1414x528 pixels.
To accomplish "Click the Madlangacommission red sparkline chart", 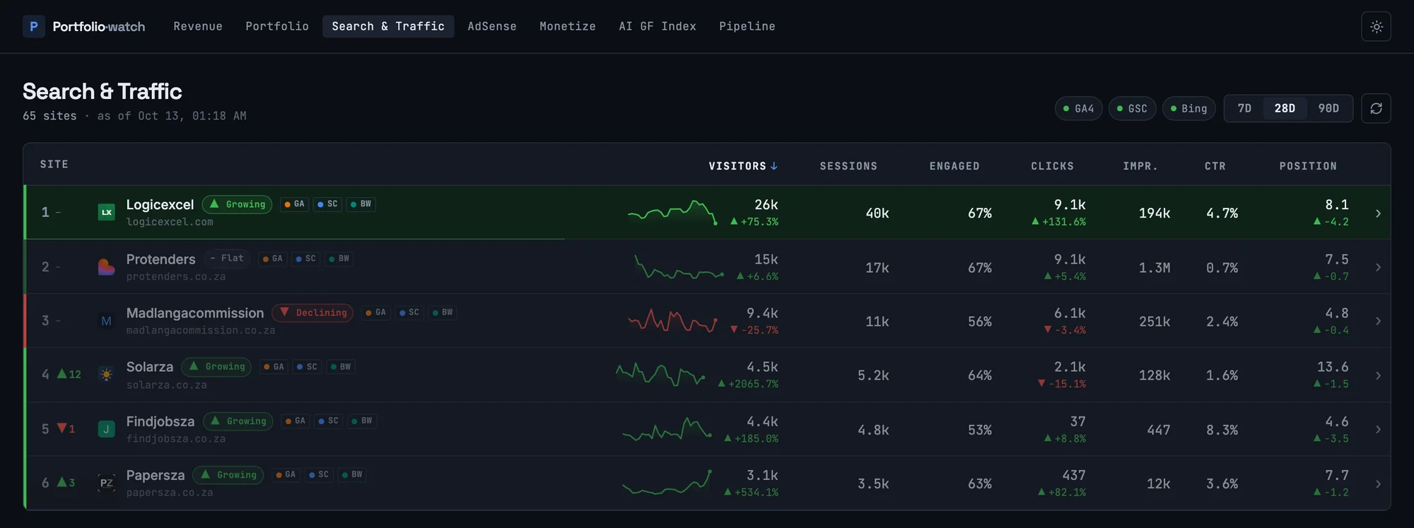I will 672,321.
